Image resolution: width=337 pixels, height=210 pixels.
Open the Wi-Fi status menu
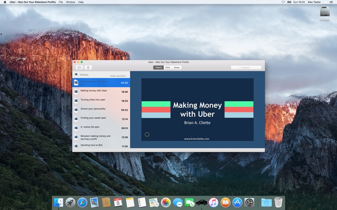(x=283, y=2)
